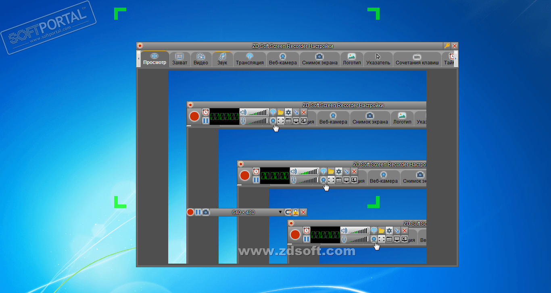The image size is (551, 293).
Task: Click the red X on the 640 × 480 toolbar
Action: pyautogui.click(x=303, y=212)
